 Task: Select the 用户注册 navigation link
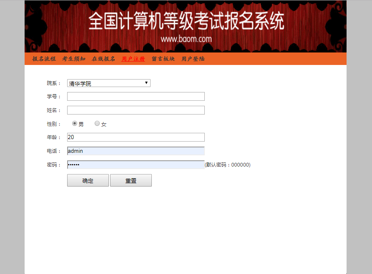(x=133, y=59)
